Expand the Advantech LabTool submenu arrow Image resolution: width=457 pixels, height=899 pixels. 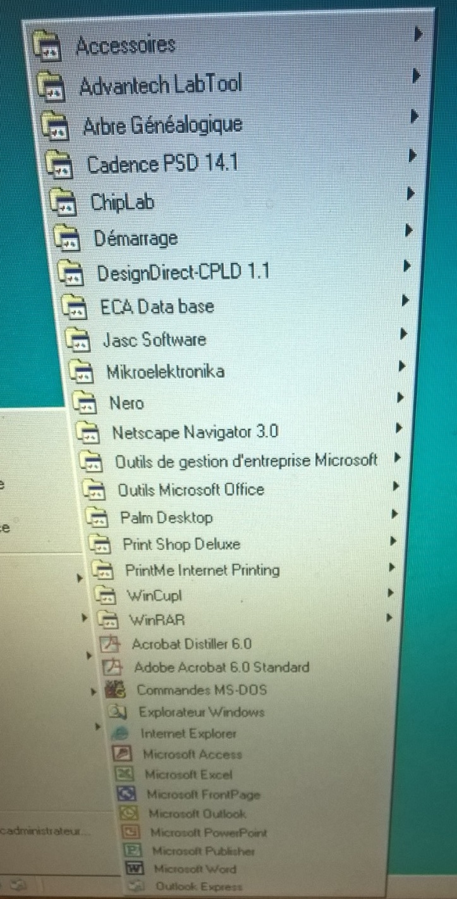[x=416, y=76]
